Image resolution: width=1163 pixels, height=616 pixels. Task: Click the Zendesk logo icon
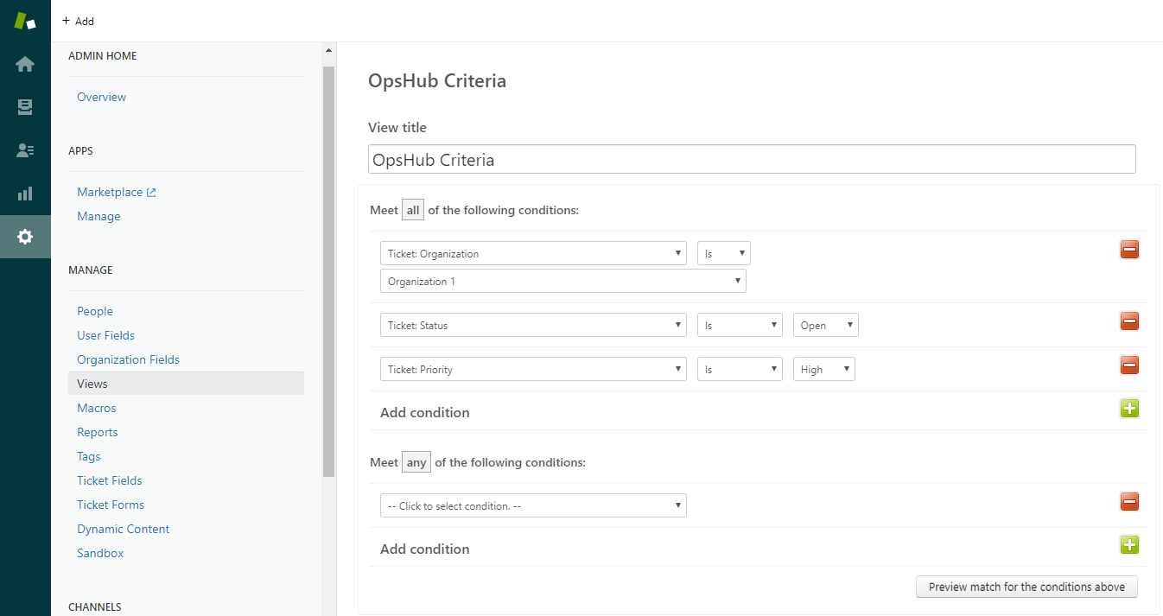click(x=25, y=21)
